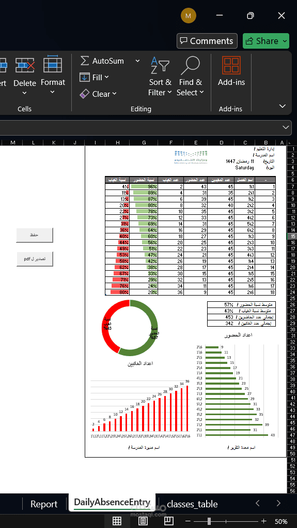The image size is (297, 528).
Task: Click the Format cells icon
Action: point(53,64)
